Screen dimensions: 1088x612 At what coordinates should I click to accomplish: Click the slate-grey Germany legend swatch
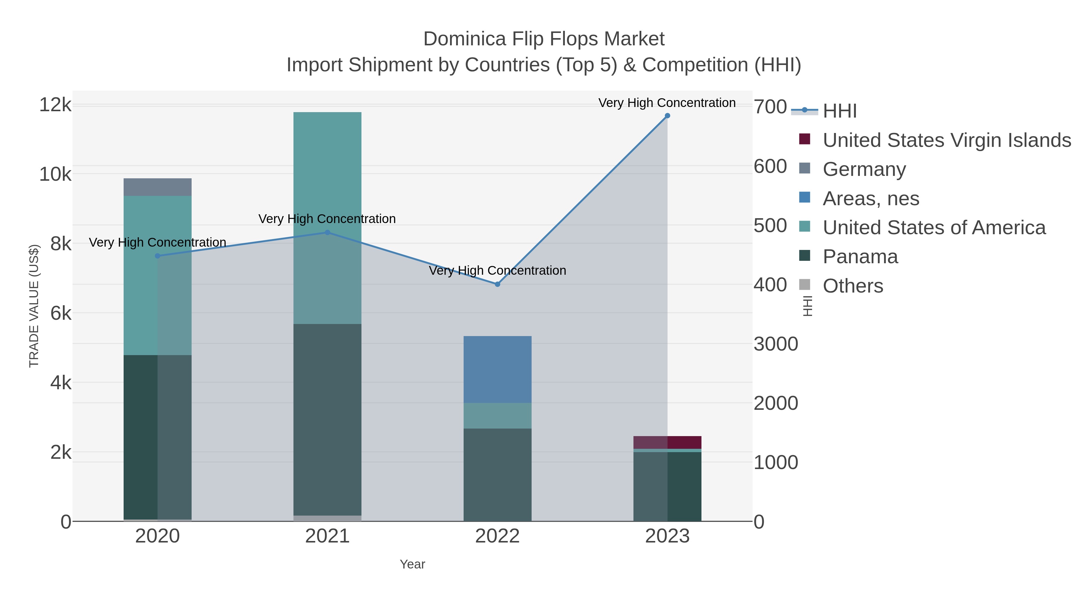point(805,168)
